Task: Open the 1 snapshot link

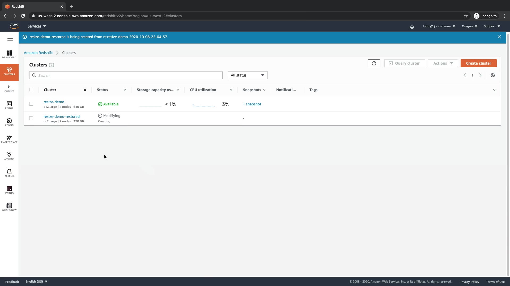Action: click(252, 104)
